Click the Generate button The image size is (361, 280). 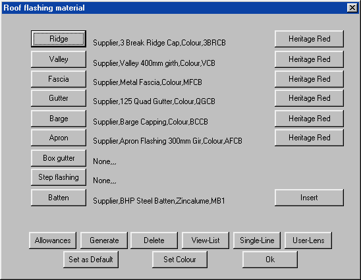point(104,240)
